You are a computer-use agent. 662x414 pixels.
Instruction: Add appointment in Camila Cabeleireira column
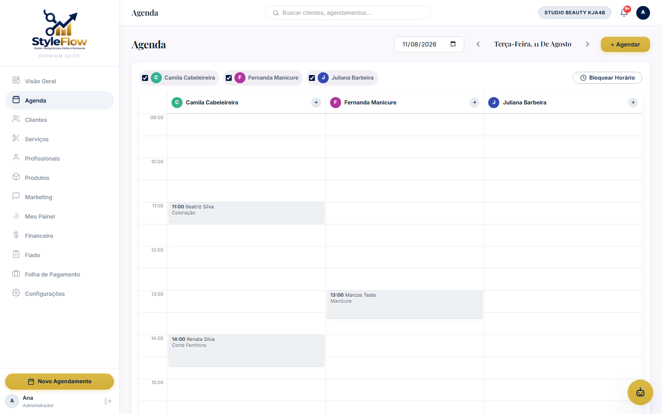(316, 103)
